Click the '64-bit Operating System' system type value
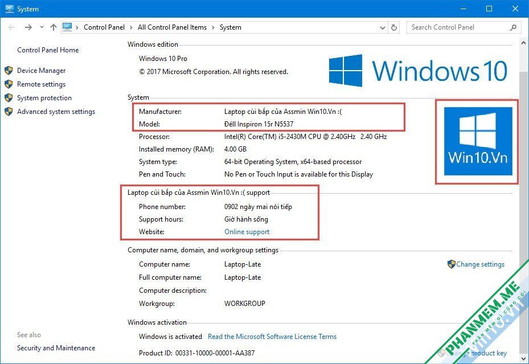Image resolution: width=529 pixels, height=364 pixels. tap(293, 162)
